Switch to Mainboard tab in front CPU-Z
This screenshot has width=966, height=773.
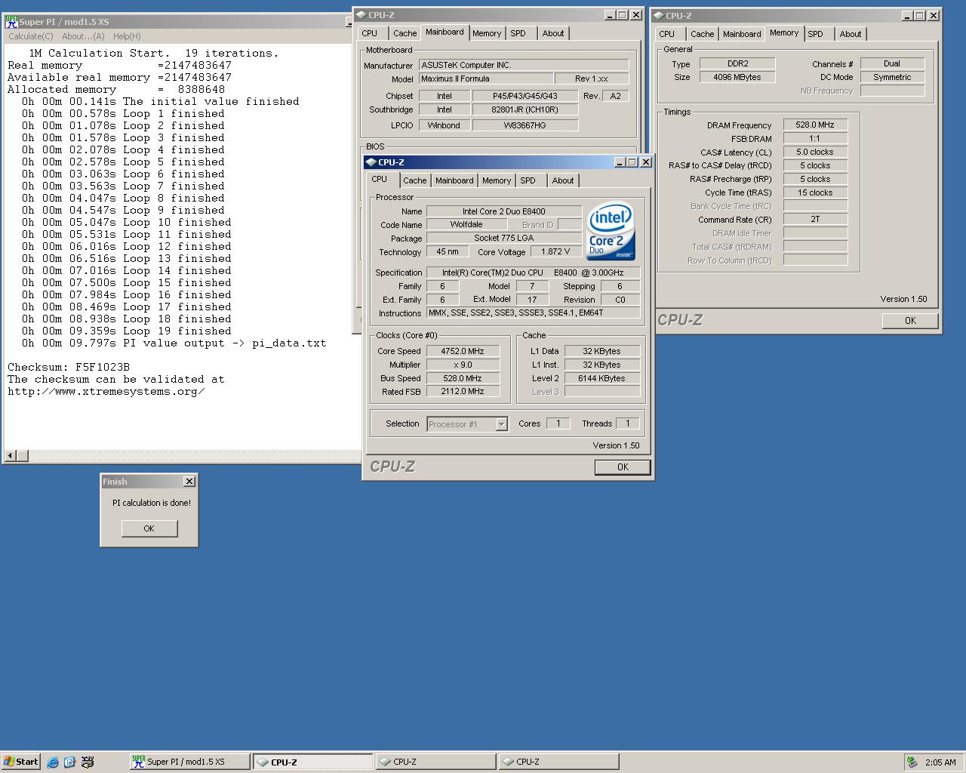[454, 180]
